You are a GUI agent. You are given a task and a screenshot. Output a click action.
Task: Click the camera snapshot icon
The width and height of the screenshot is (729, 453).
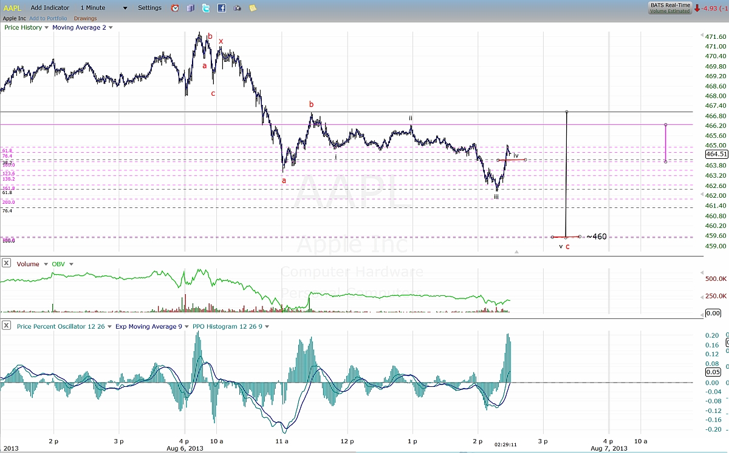[x=237, y=8]
